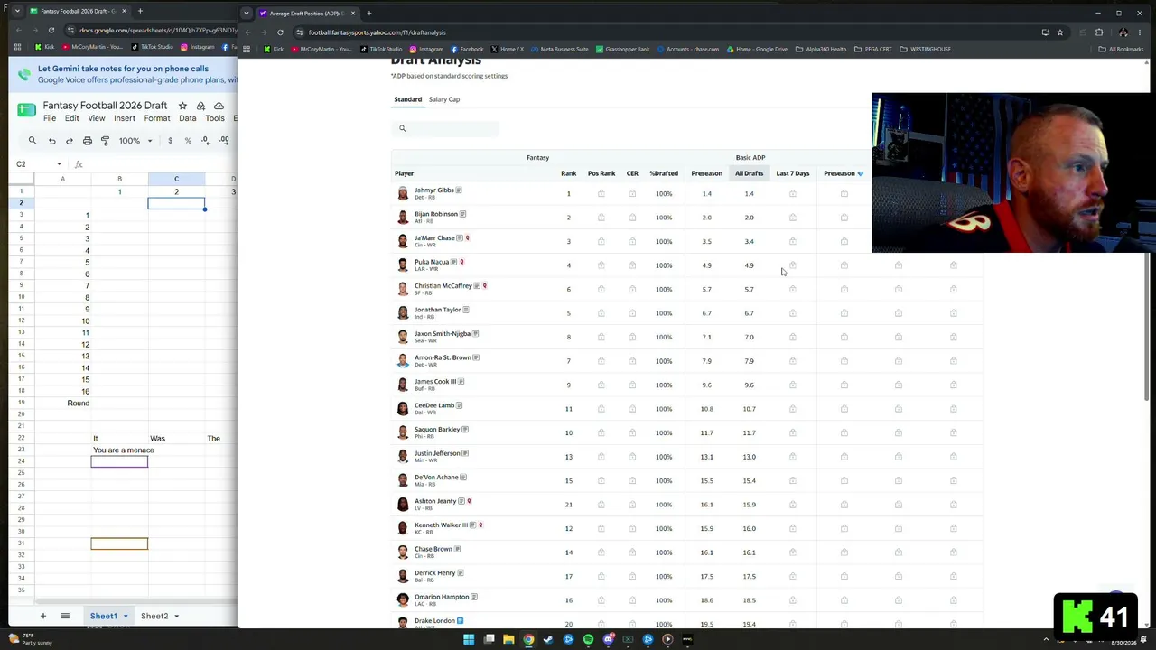Click the Yahoo fantasy sports address bar
This screenshot has height=650, width=1156.
coord(668,32)
